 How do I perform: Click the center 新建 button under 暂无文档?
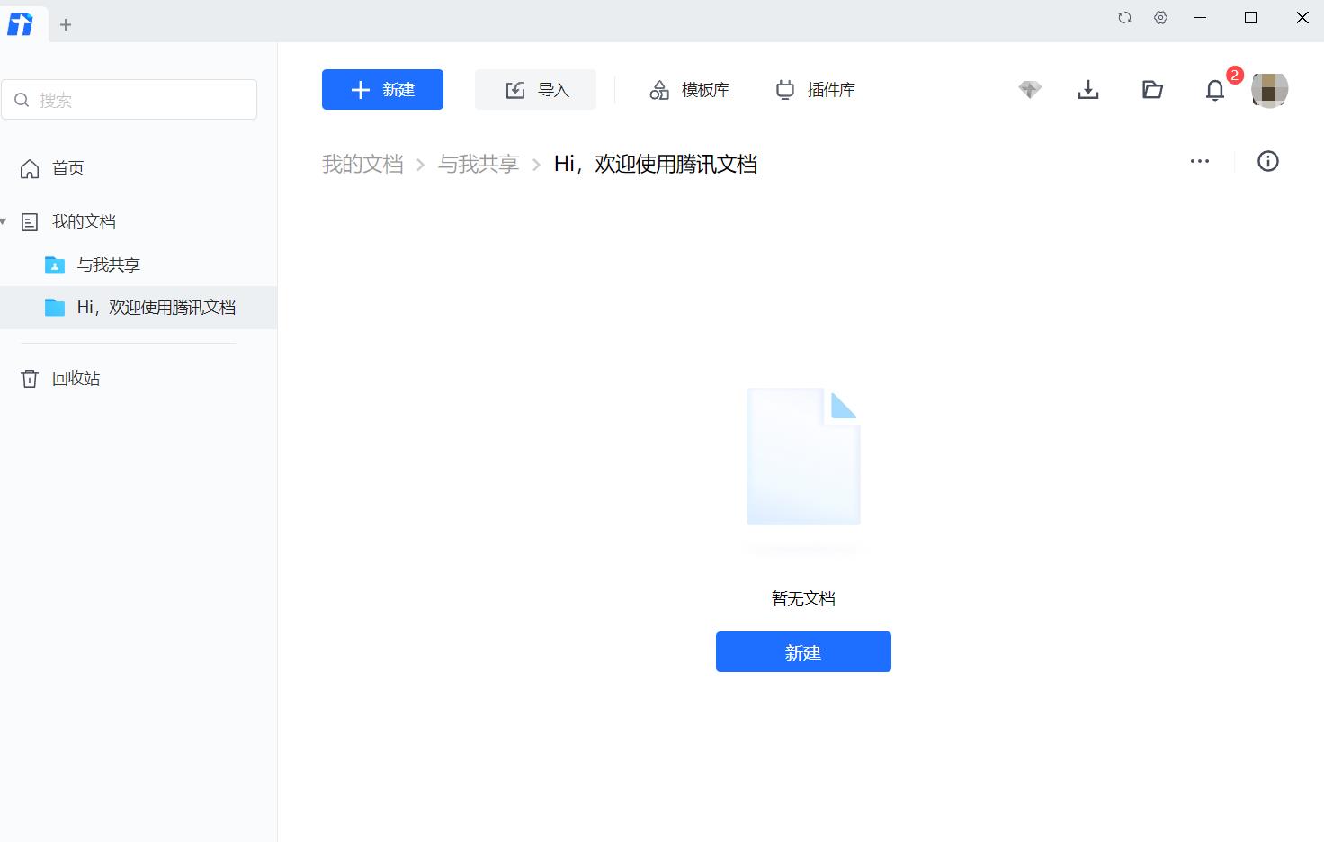803,652
